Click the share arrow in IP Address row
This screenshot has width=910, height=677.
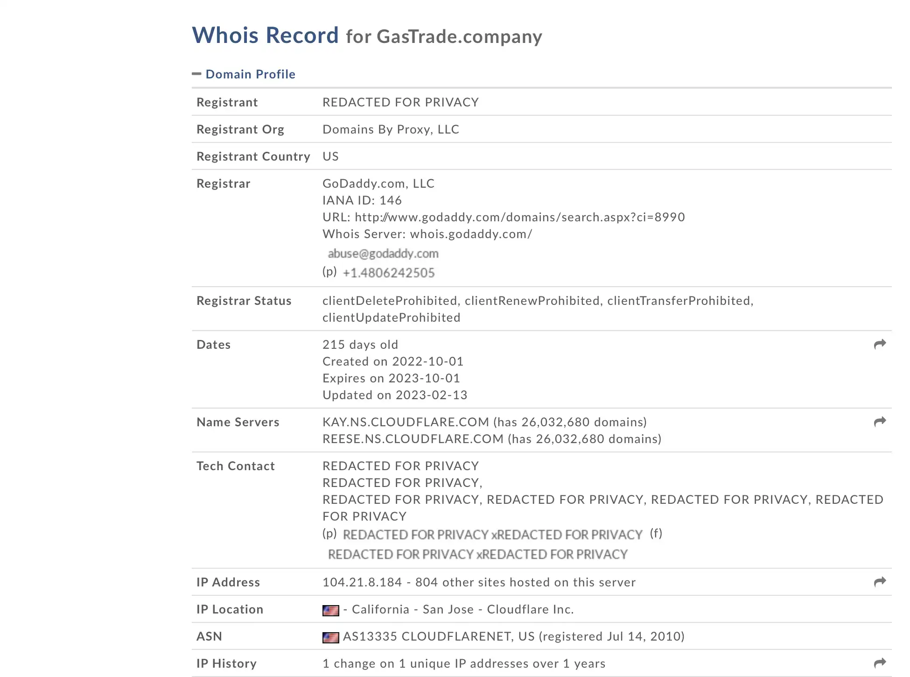[x=880, y=582]
